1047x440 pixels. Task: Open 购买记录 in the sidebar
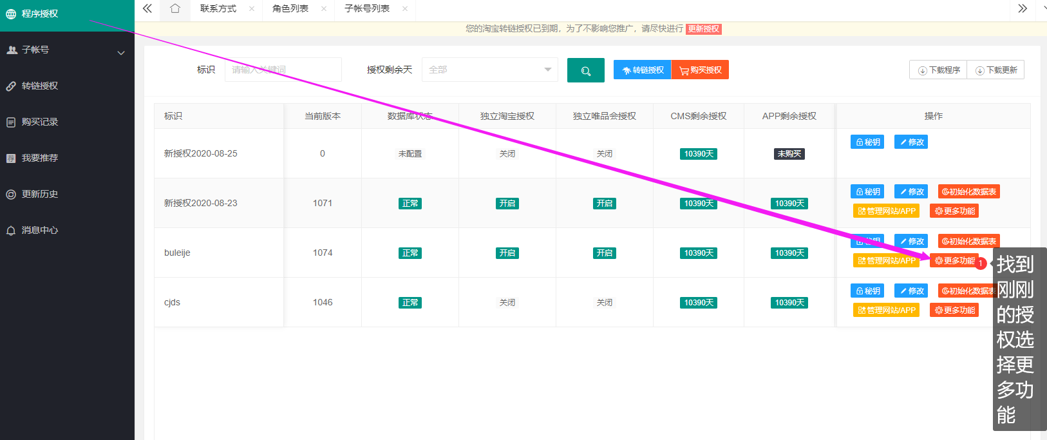tap(40, 122)
